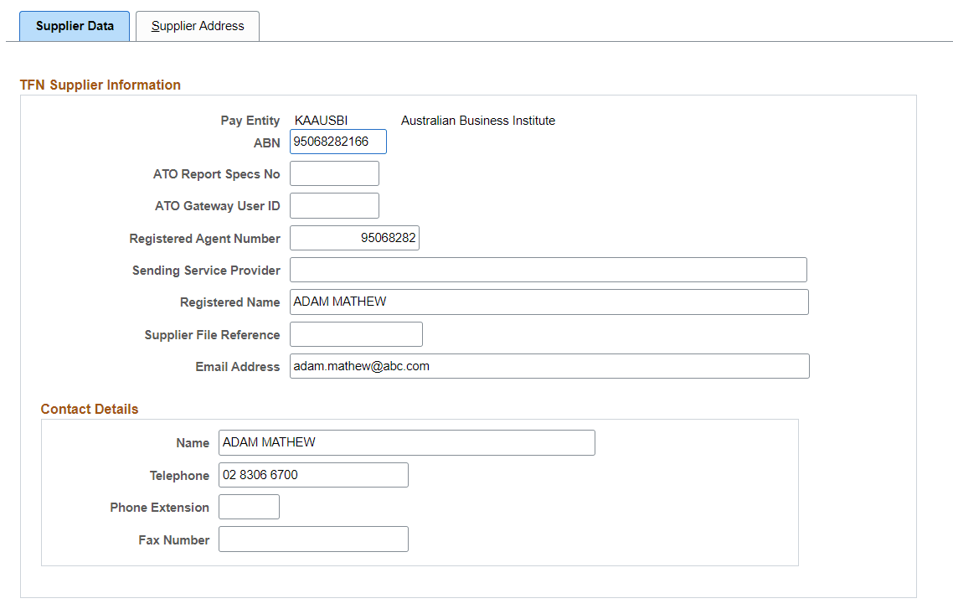The height and width of the screenshot is (614, 953).
Task: Click the Telephone number field
Action: click(x=312, y=474)
